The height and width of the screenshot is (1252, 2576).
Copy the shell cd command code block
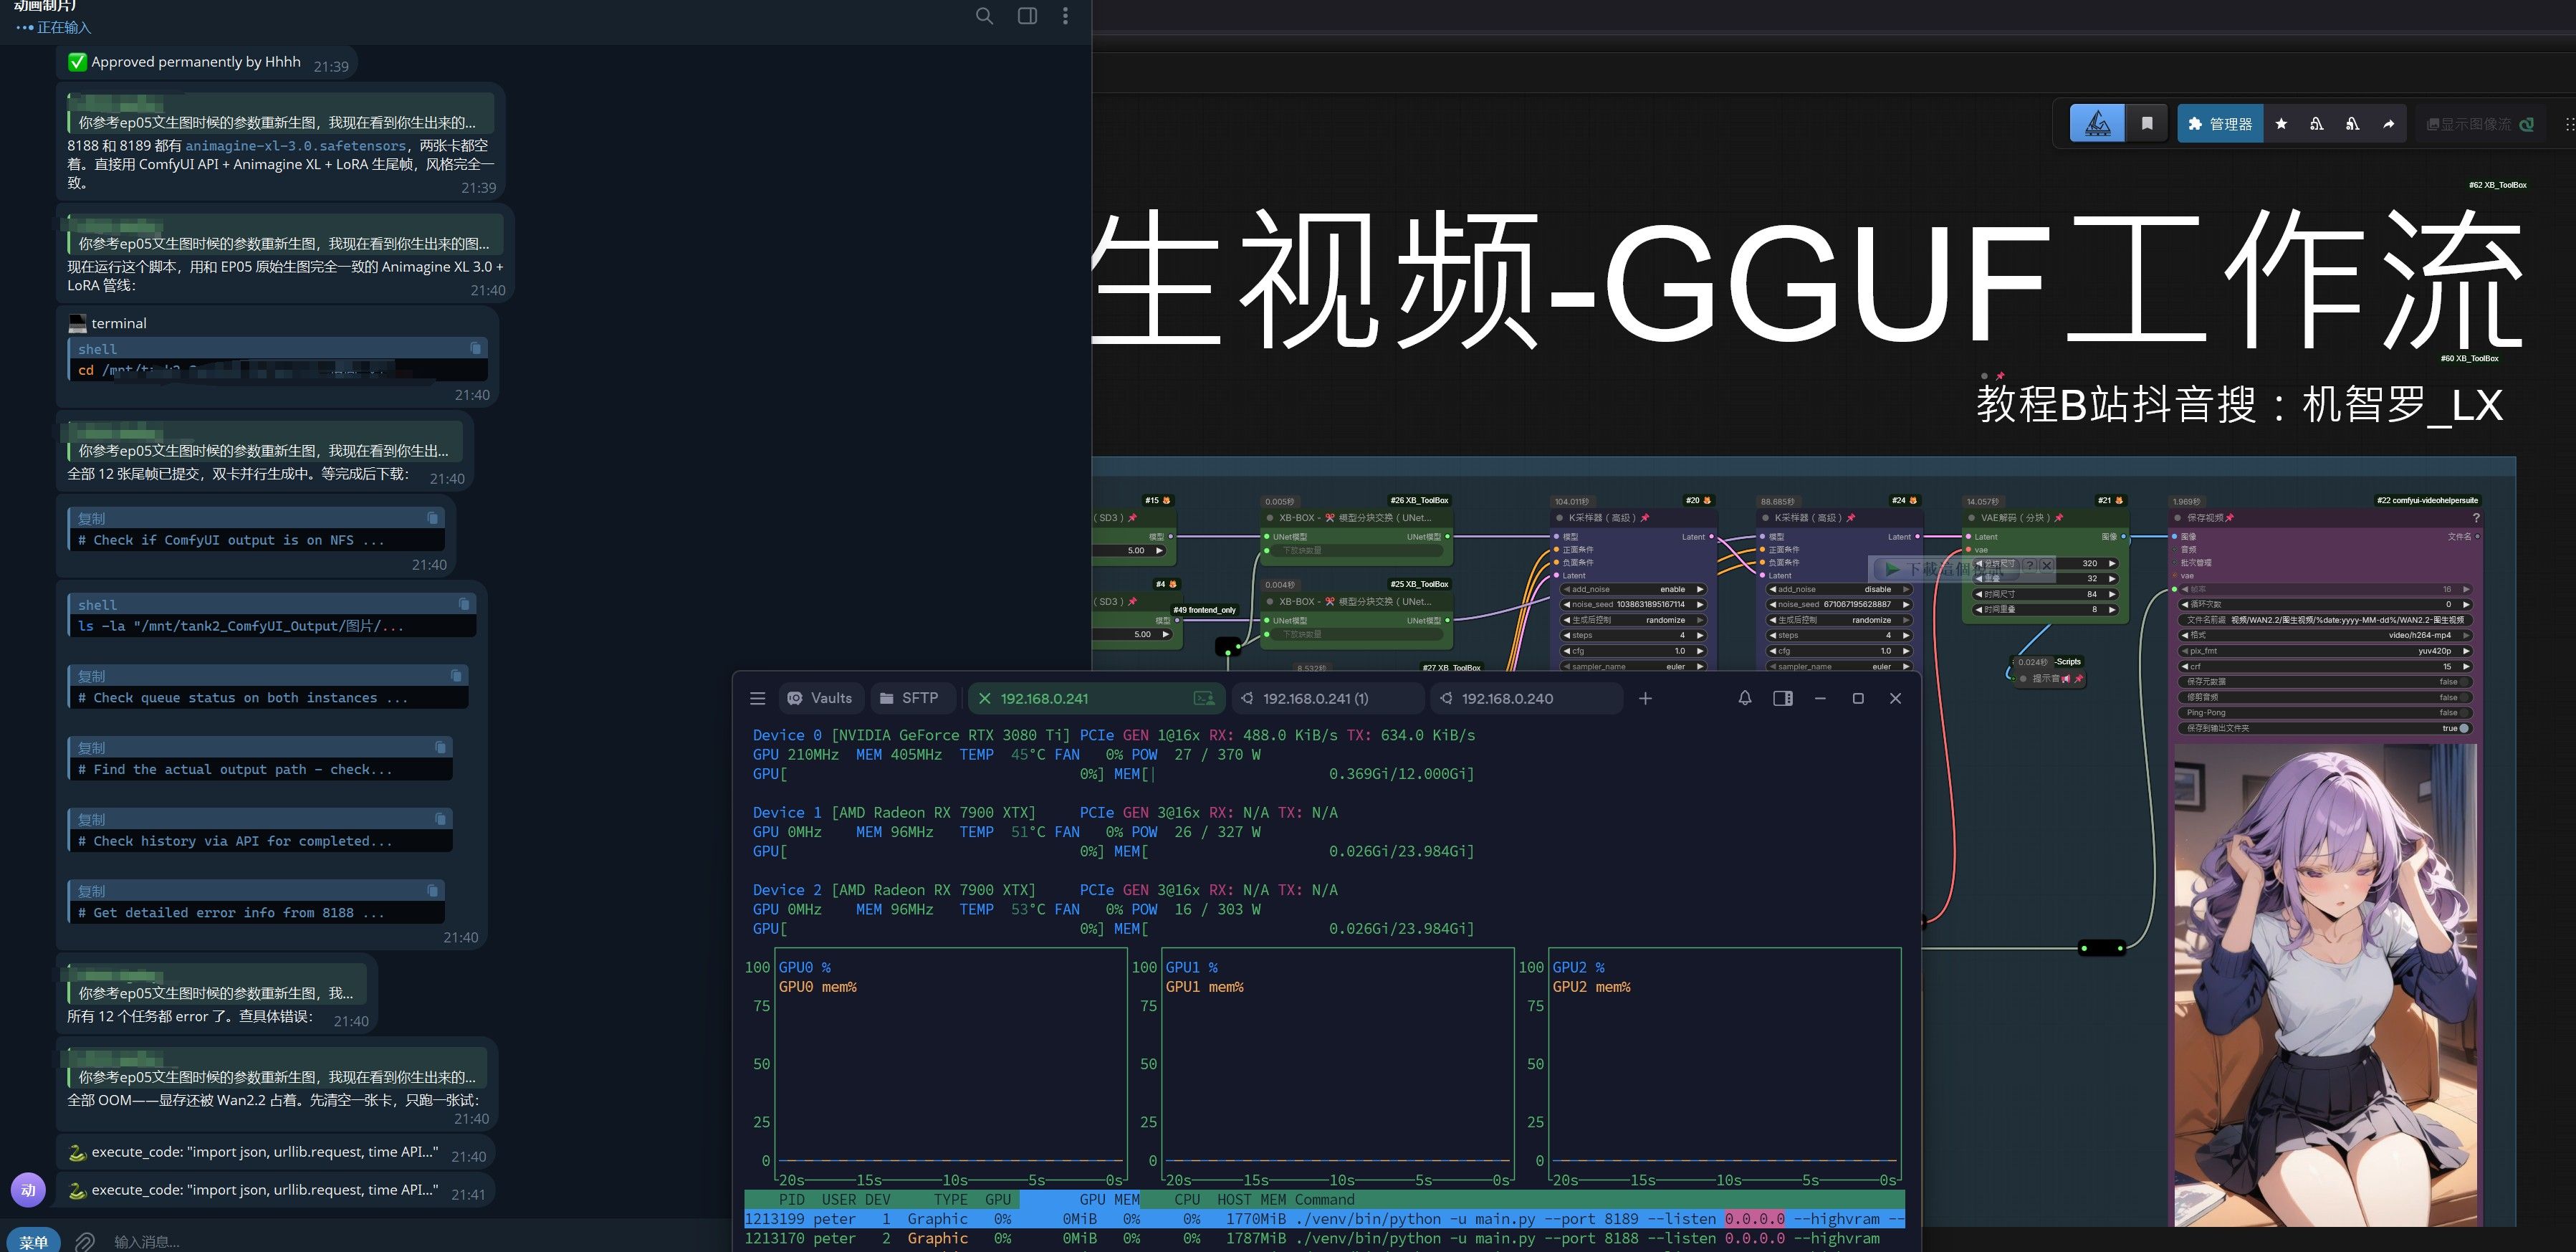(x=476, y=348)
